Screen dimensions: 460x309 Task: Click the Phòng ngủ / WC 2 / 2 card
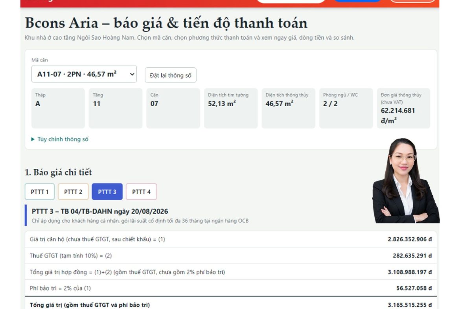click(x=346, y=108)
